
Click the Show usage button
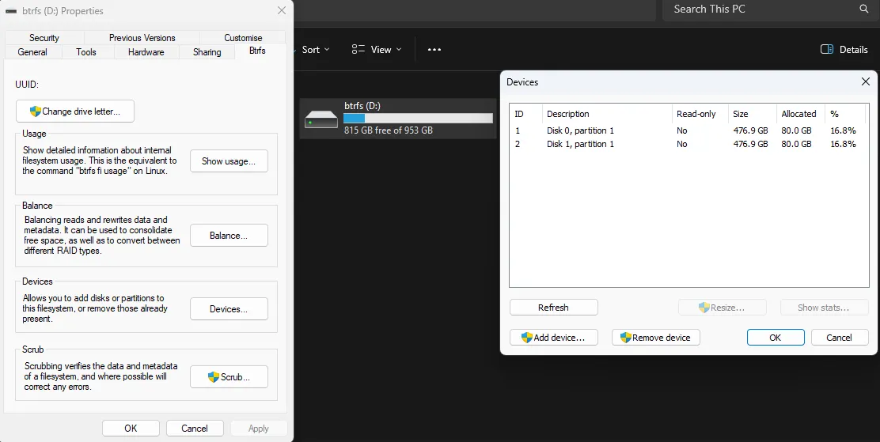[x=229, y=161]
